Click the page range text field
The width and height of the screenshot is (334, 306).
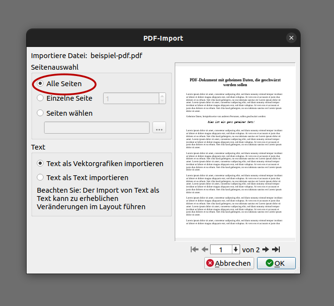point(97,128)
